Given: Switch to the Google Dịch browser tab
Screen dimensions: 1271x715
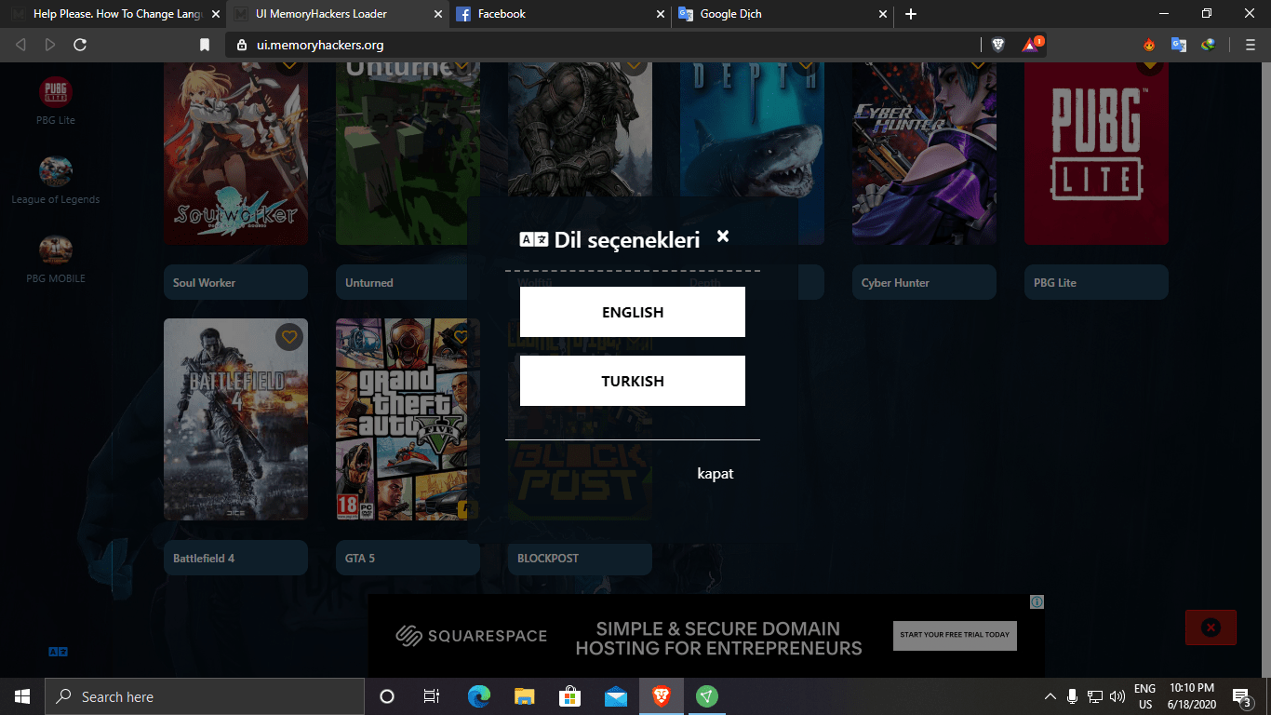Looking at the screenshot, I should [x=782, y=14].
